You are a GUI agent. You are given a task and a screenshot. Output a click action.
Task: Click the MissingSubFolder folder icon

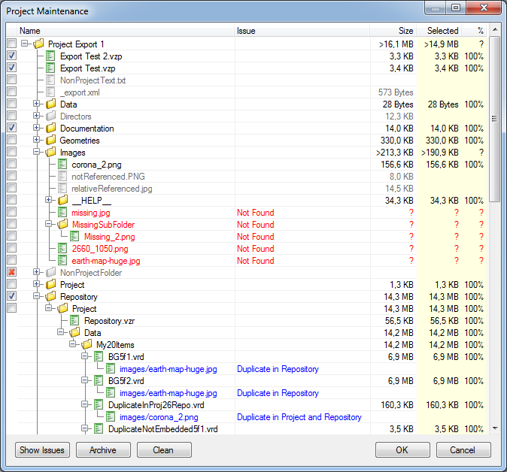(63, 225)
